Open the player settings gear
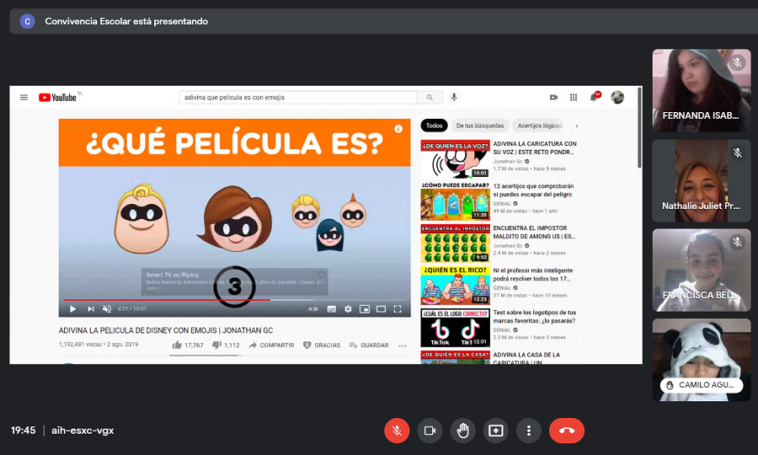Image resolution: width=758 pixels, height=455 pixels. 348,309
